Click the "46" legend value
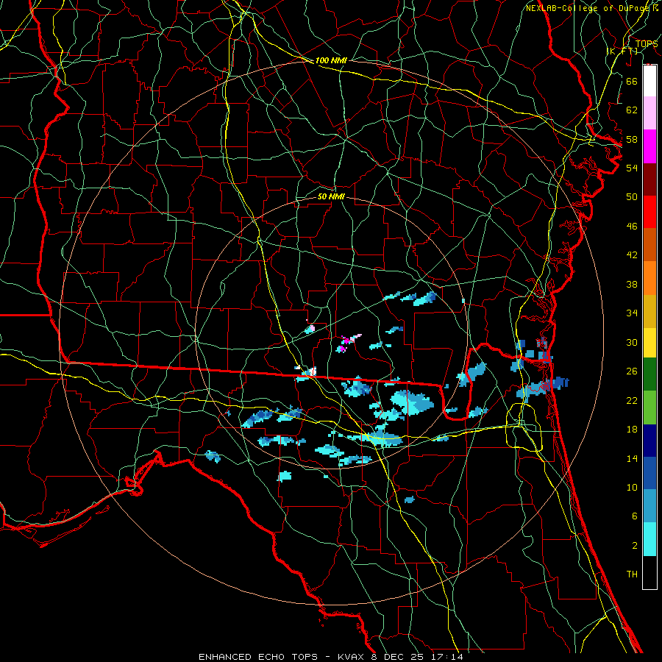This screenshot has height=662, width=662. pos(632,227)
